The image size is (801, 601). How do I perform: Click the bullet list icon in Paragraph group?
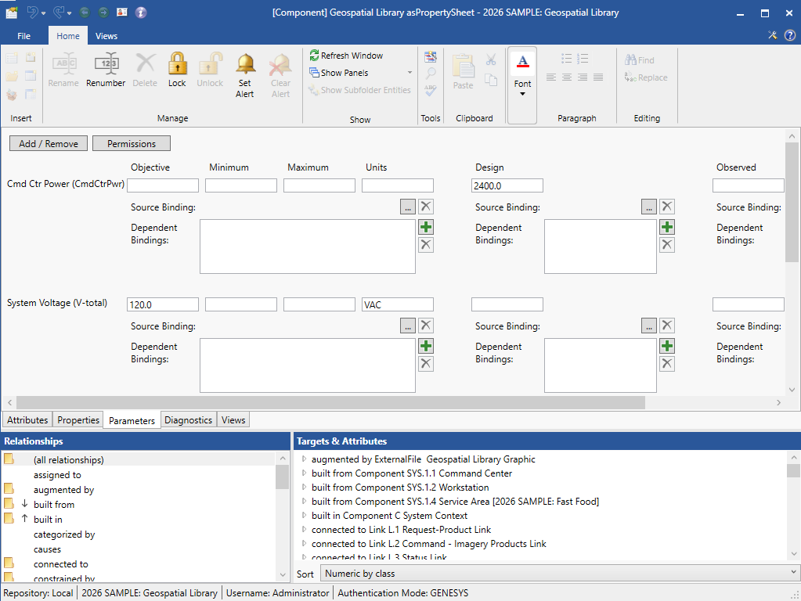coord(566,59)
